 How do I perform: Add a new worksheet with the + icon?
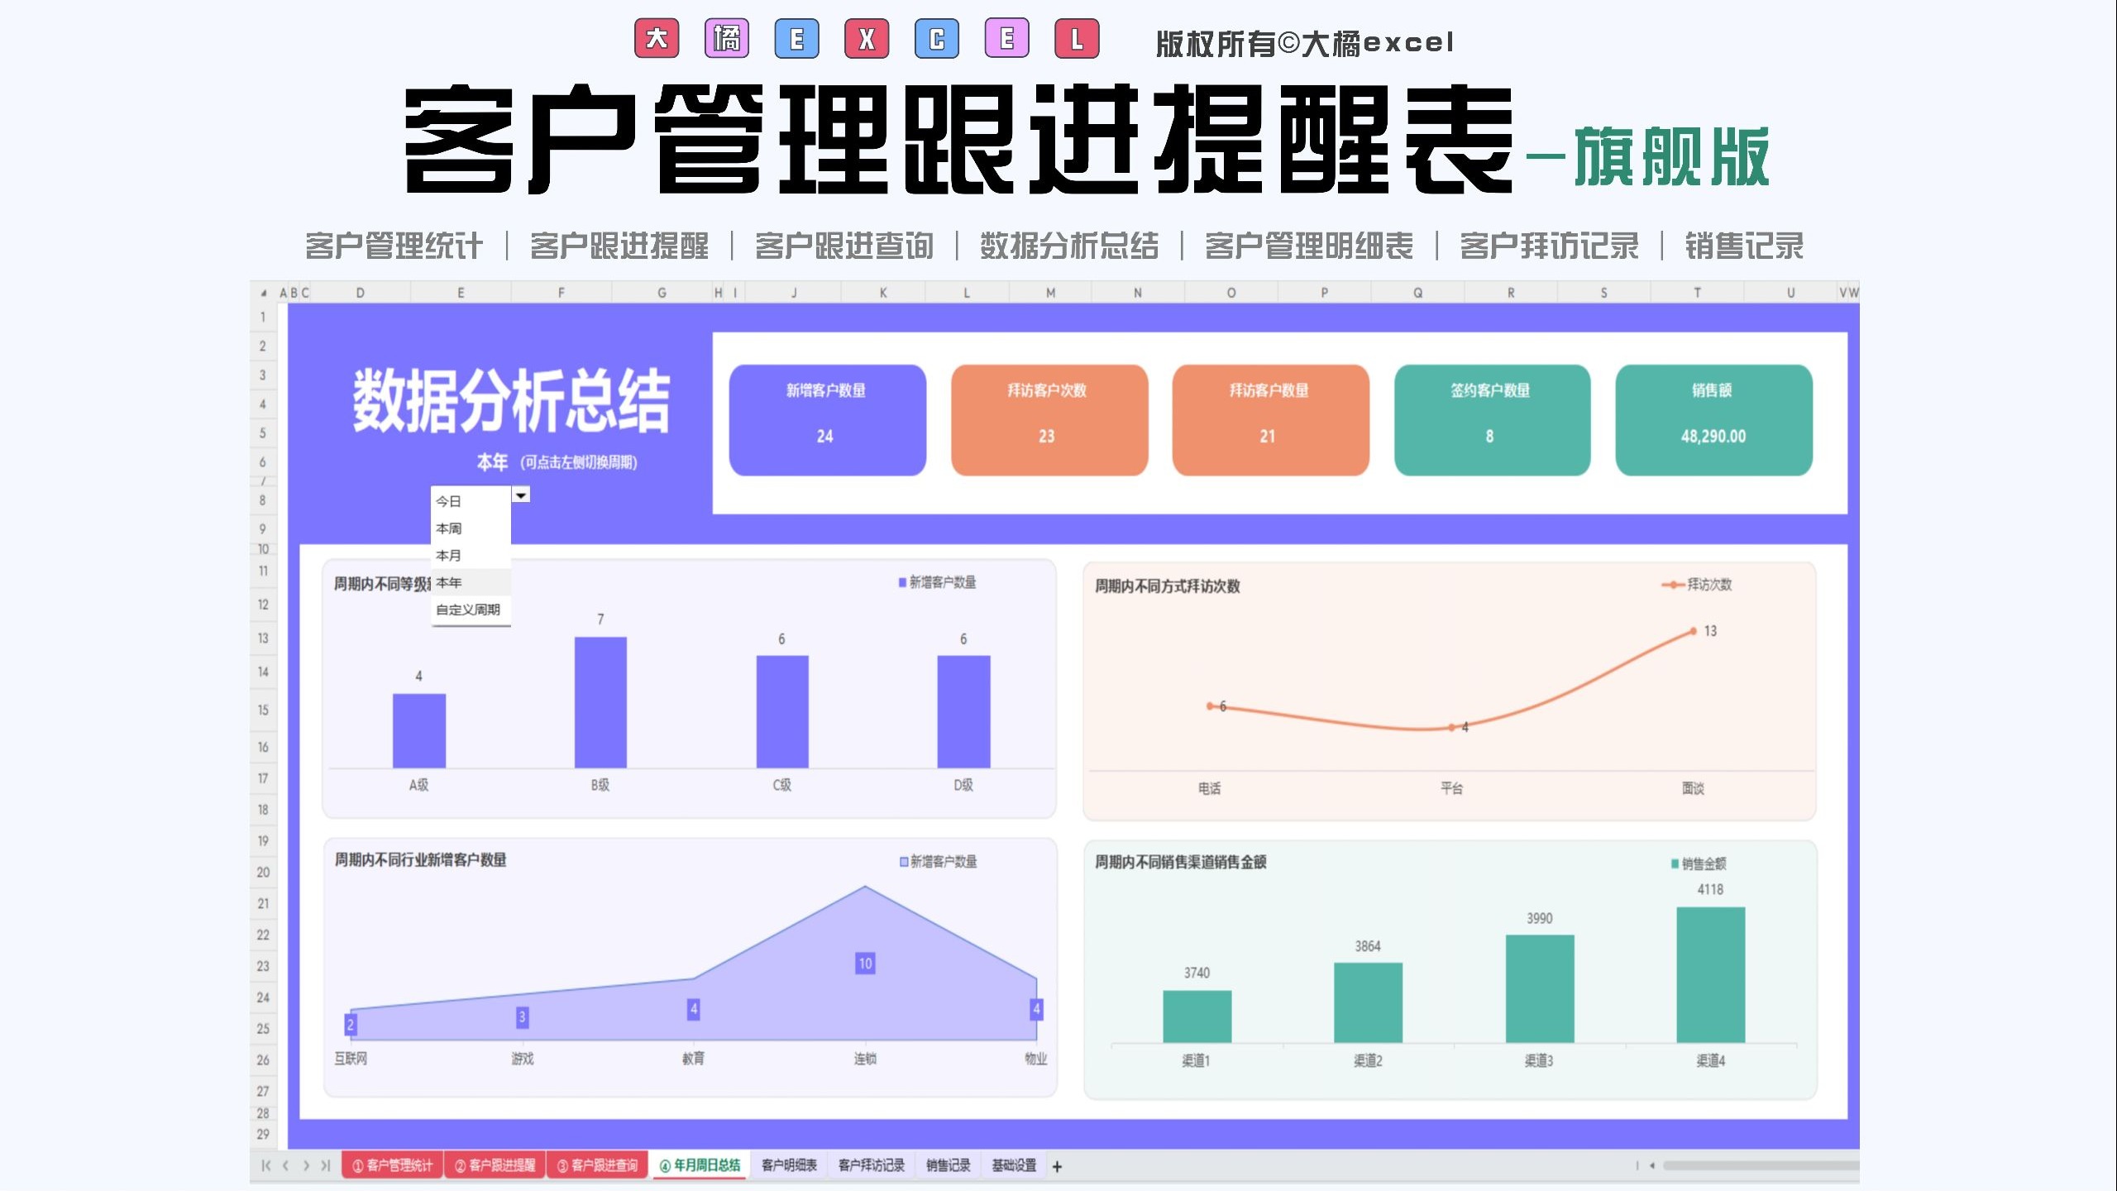(x=1057, y=1165)
